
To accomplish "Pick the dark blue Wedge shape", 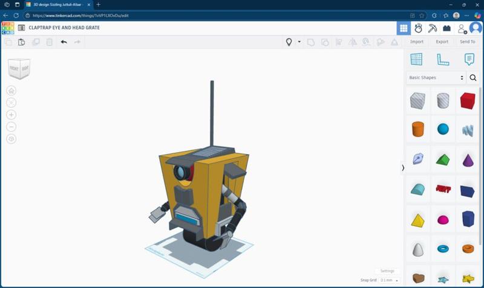I will pyautogui.click(x=467, y=191).
